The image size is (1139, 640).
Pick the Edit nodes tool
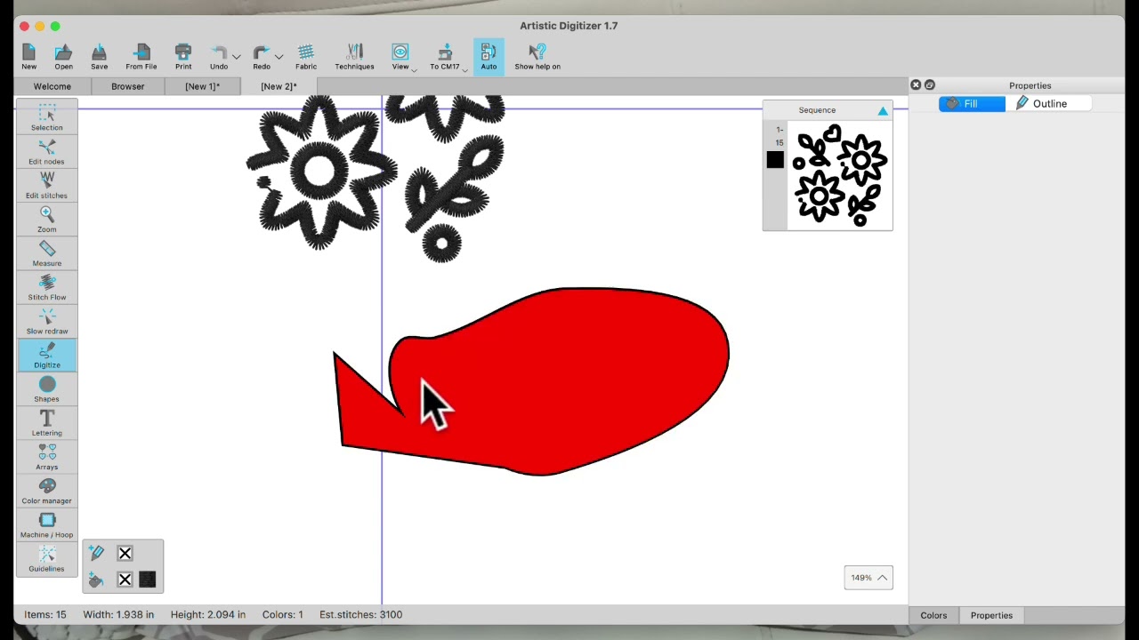pyautogui.click(x=47, y=151)
